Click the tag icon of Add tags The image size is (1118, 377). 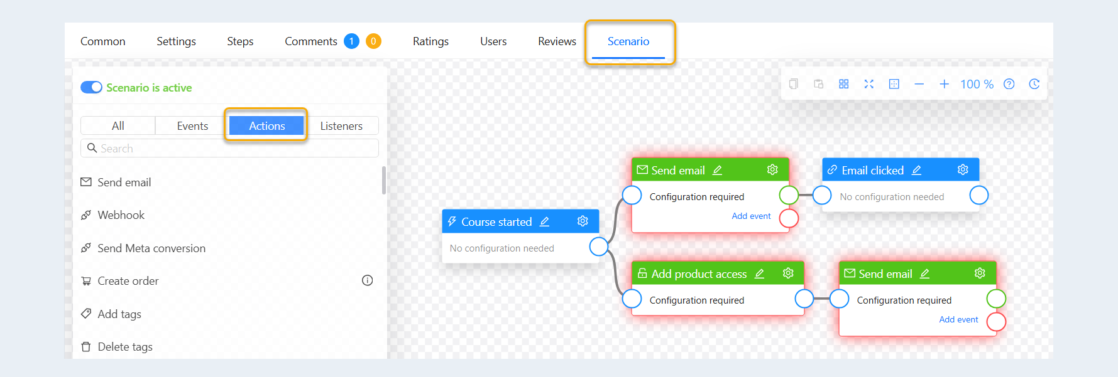click(x=86, y=314)
